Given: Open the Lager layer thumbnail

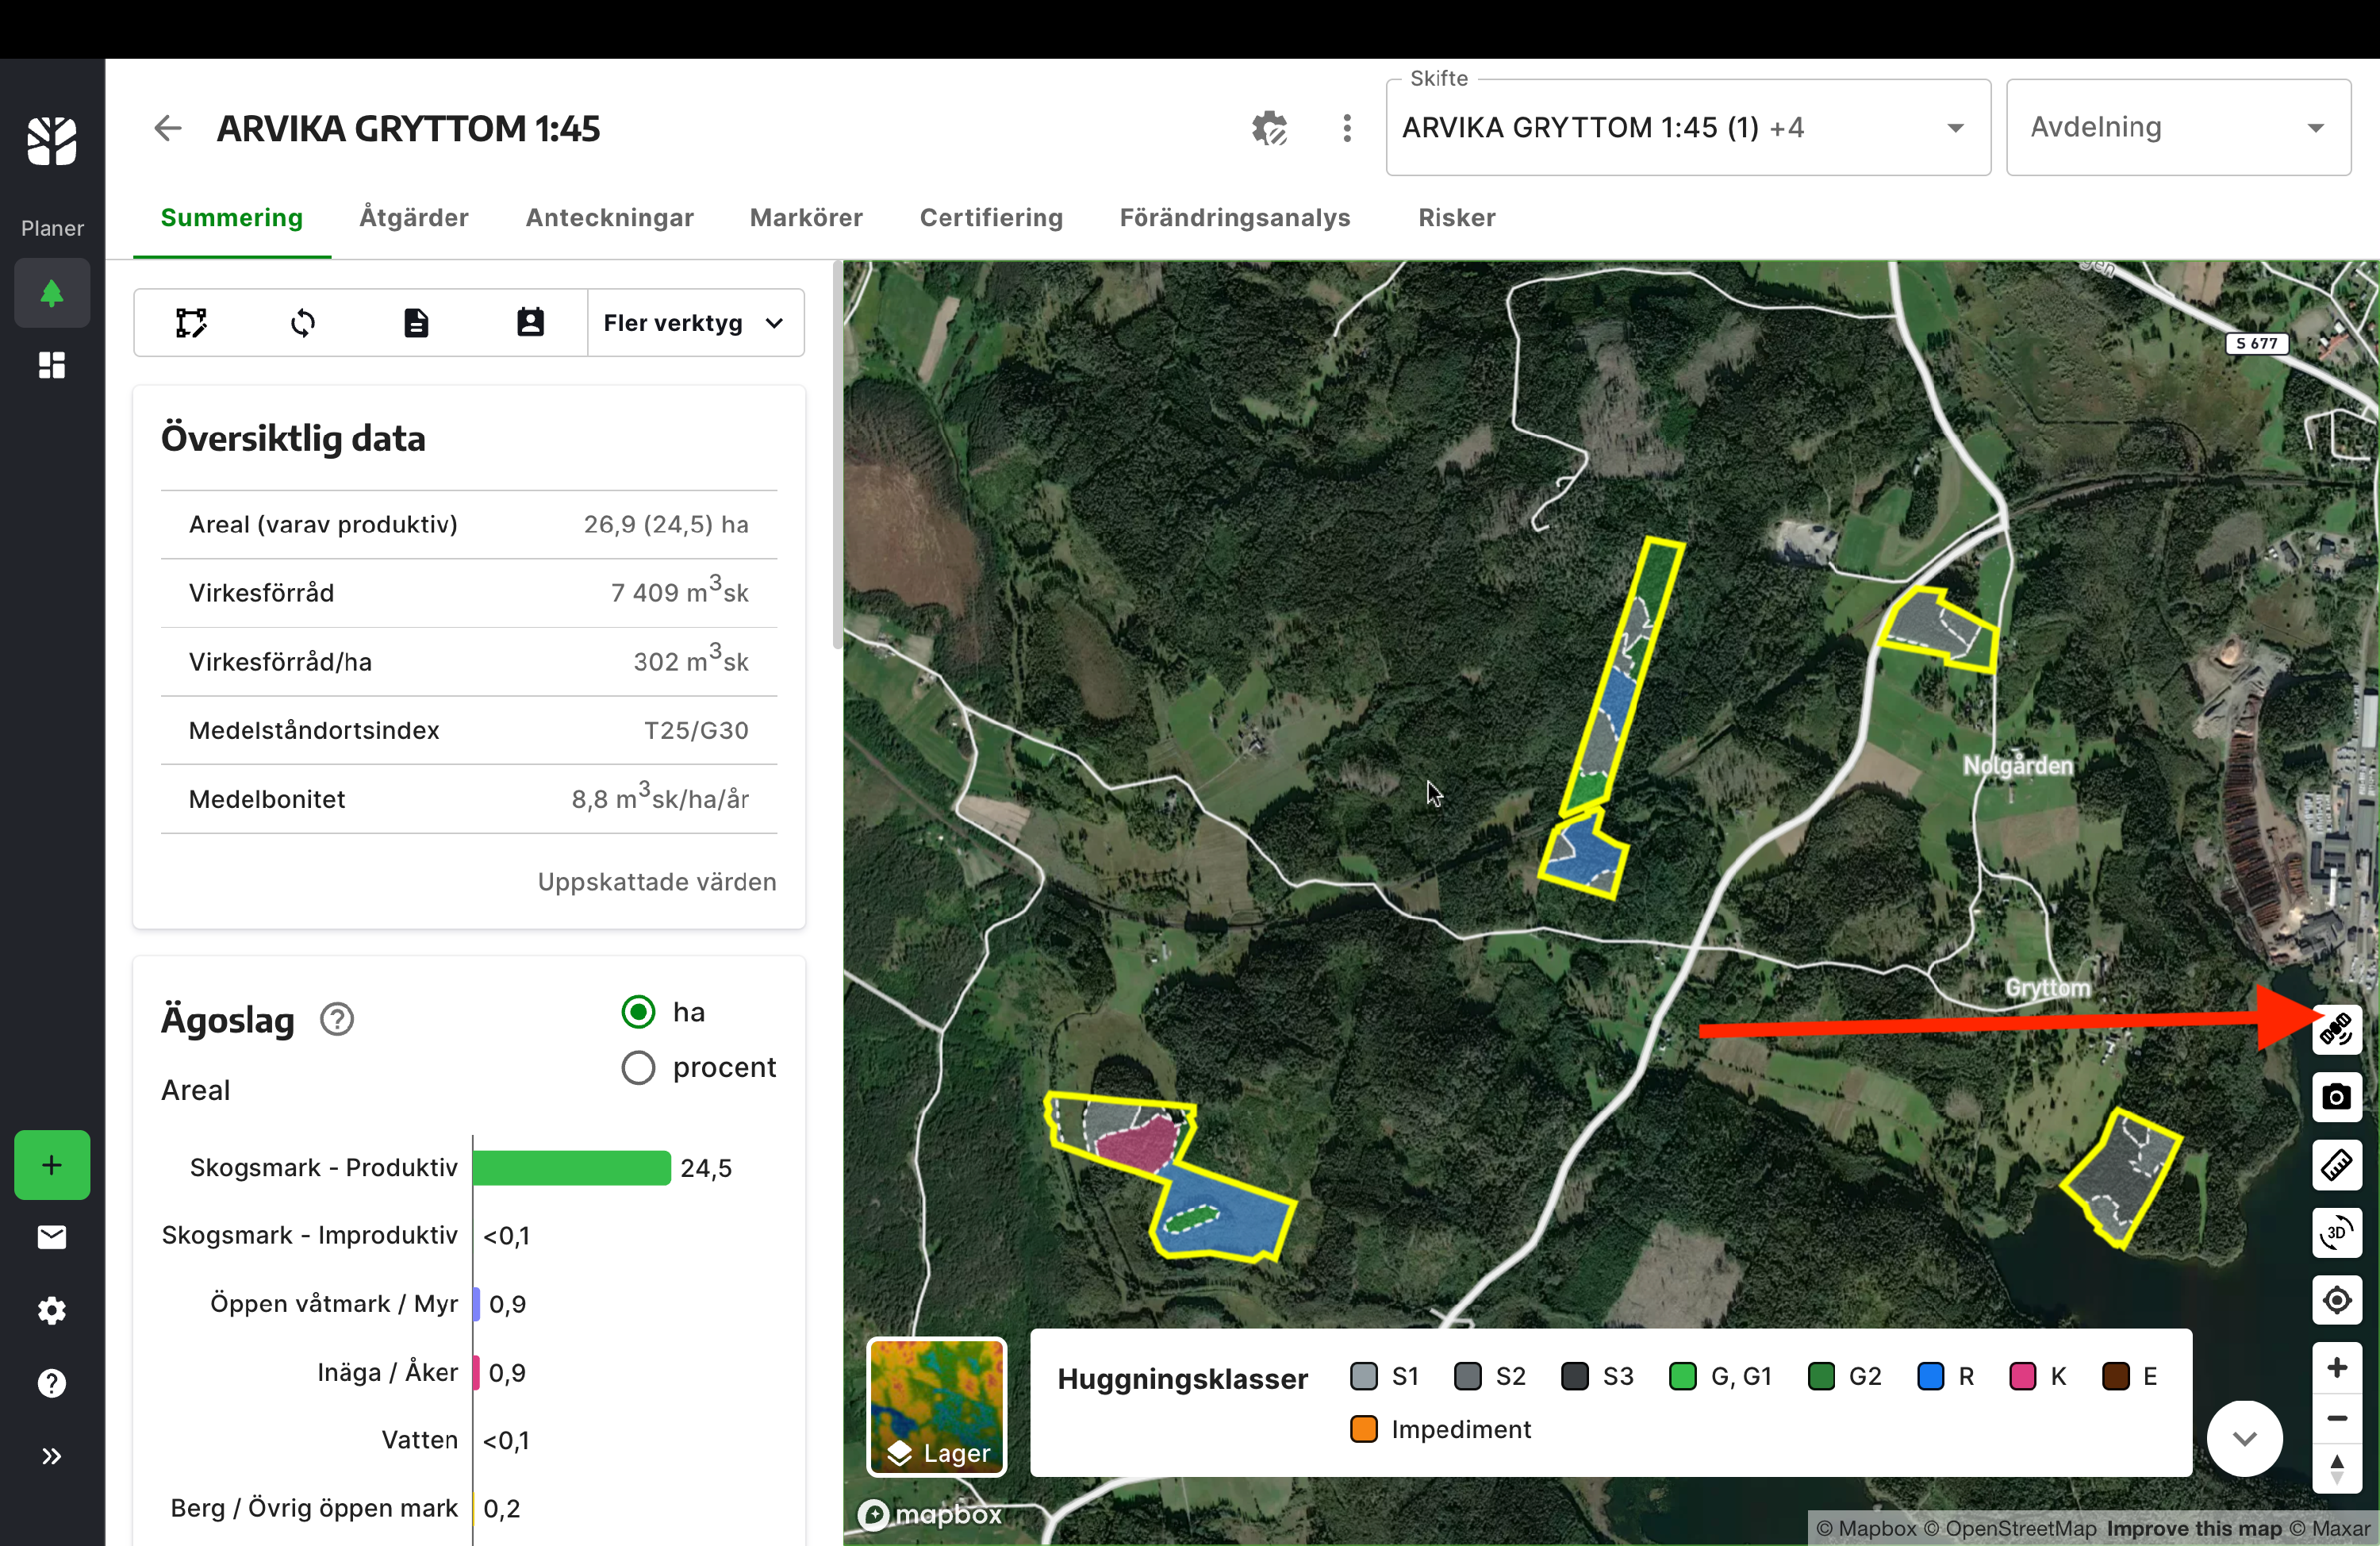Looking at the screenshot, I should pos(936,1406).
